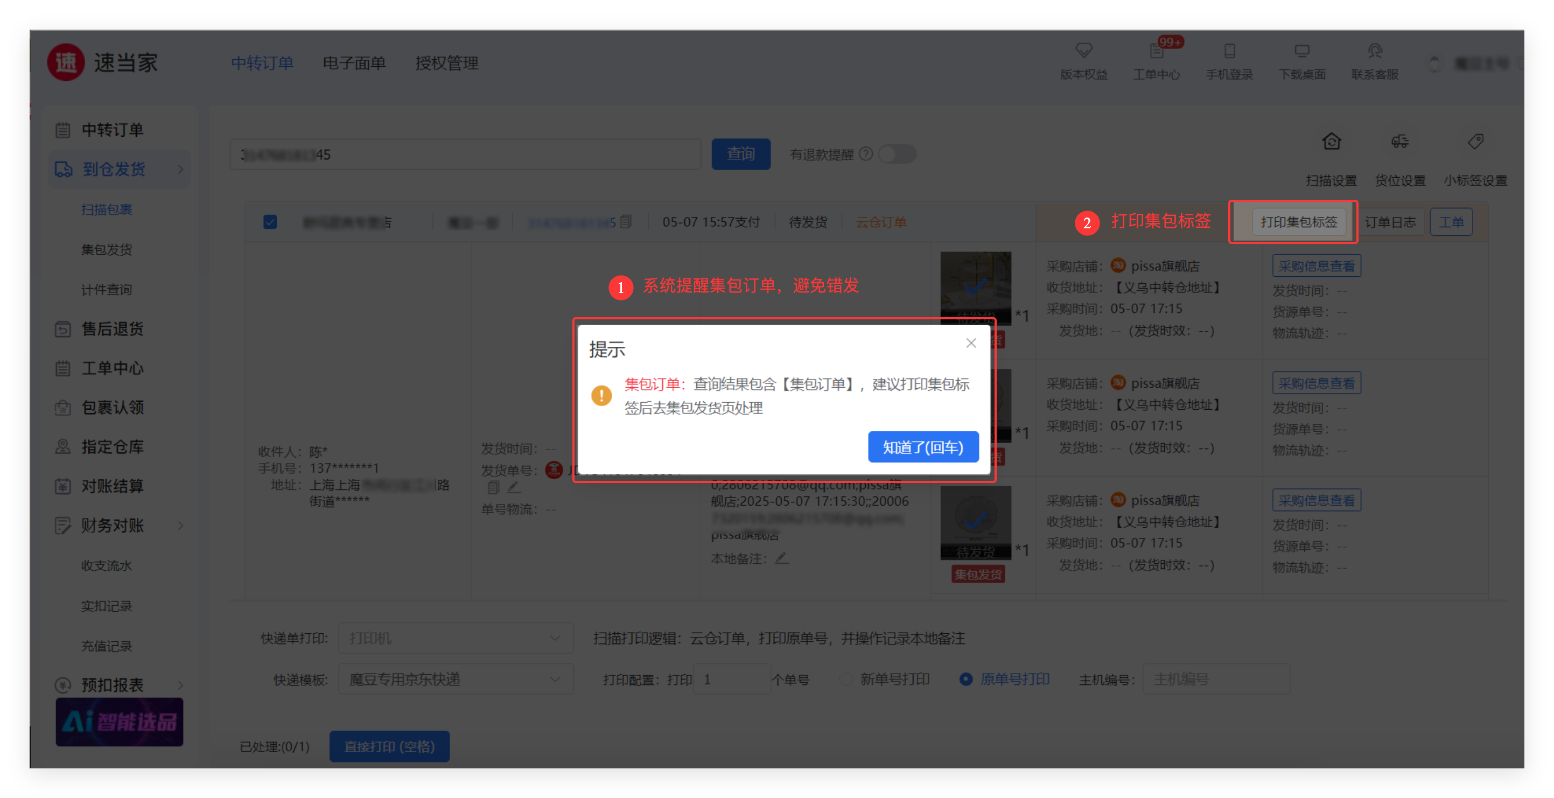Click the 下载桌面 monitor icon

pos(1302,51)
